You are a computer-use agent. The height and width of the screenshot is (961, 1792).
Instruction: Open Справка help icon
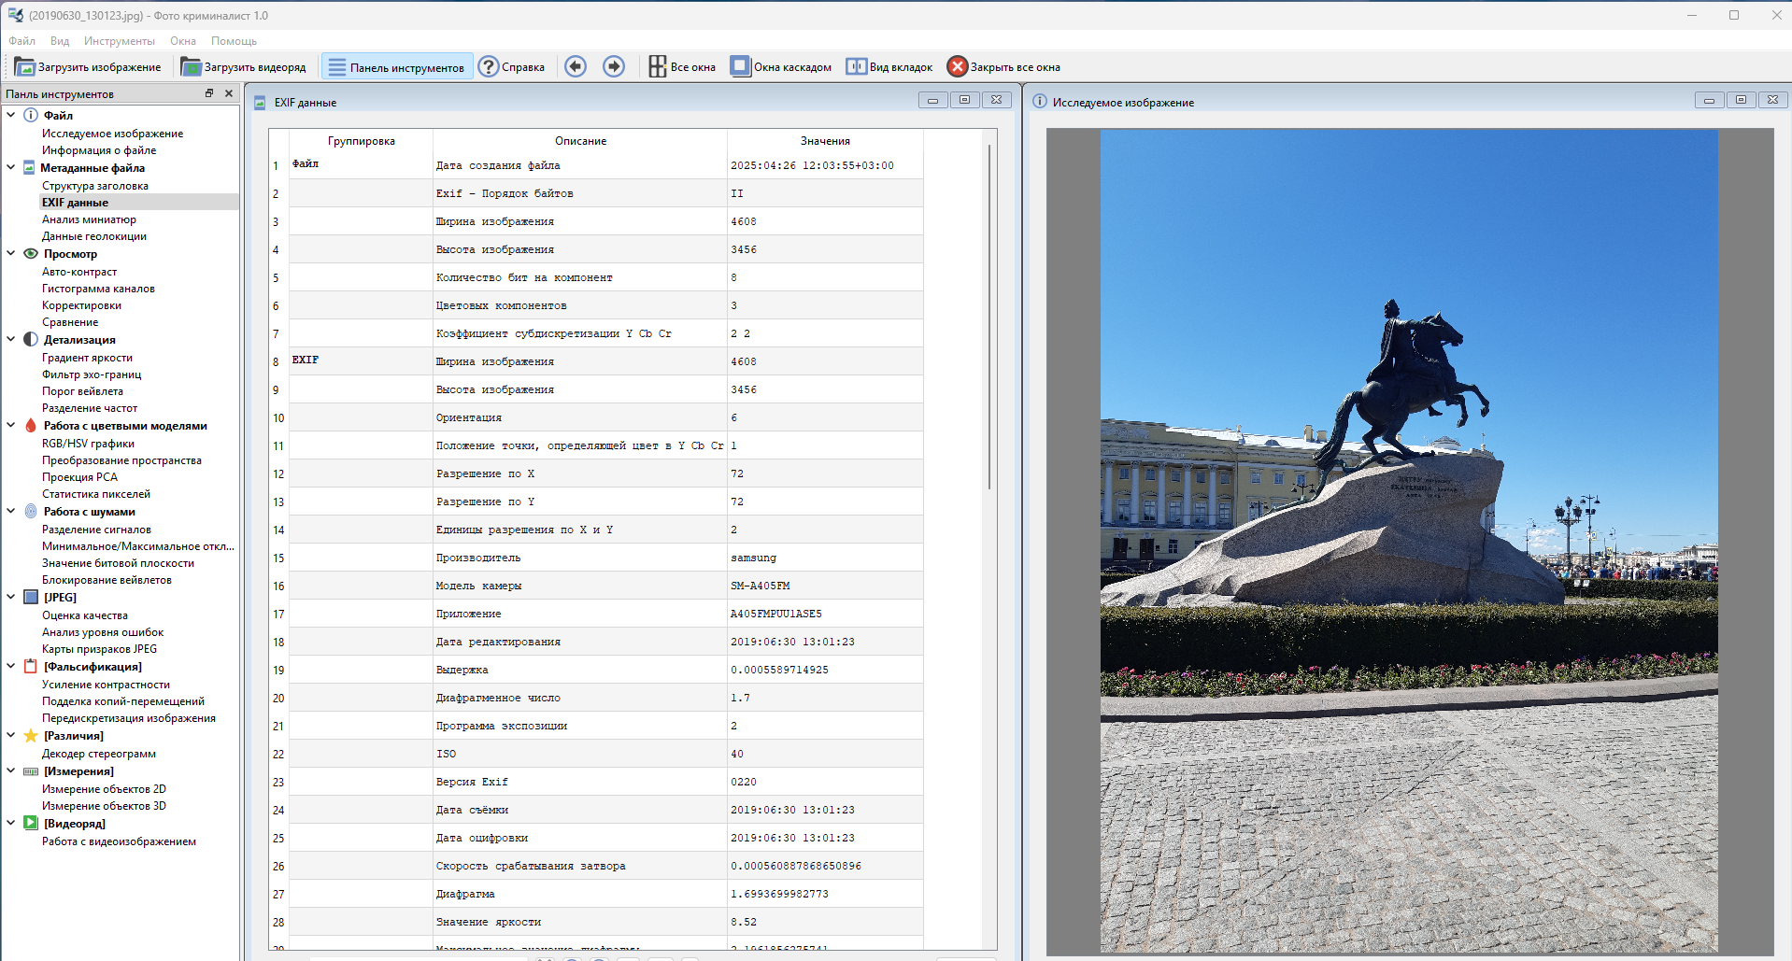(489, 66)
